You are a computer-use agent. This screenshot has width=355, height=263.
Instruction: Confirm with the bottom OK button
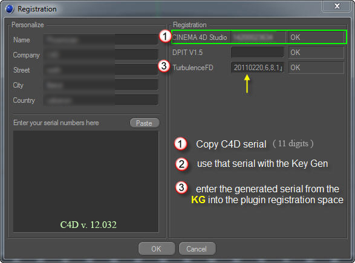(157, 248)
